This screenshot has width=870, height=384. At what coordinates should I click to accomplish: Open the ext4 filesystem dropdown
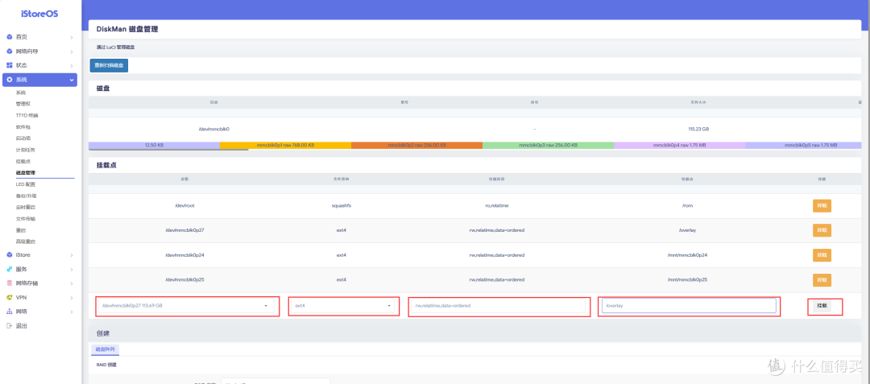(x=342, y=306)
